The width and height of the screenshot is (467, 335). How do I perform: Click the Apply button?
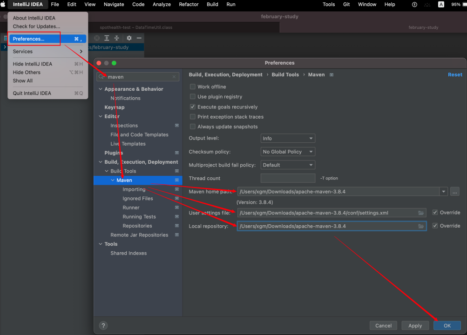[x=415, y=326]
